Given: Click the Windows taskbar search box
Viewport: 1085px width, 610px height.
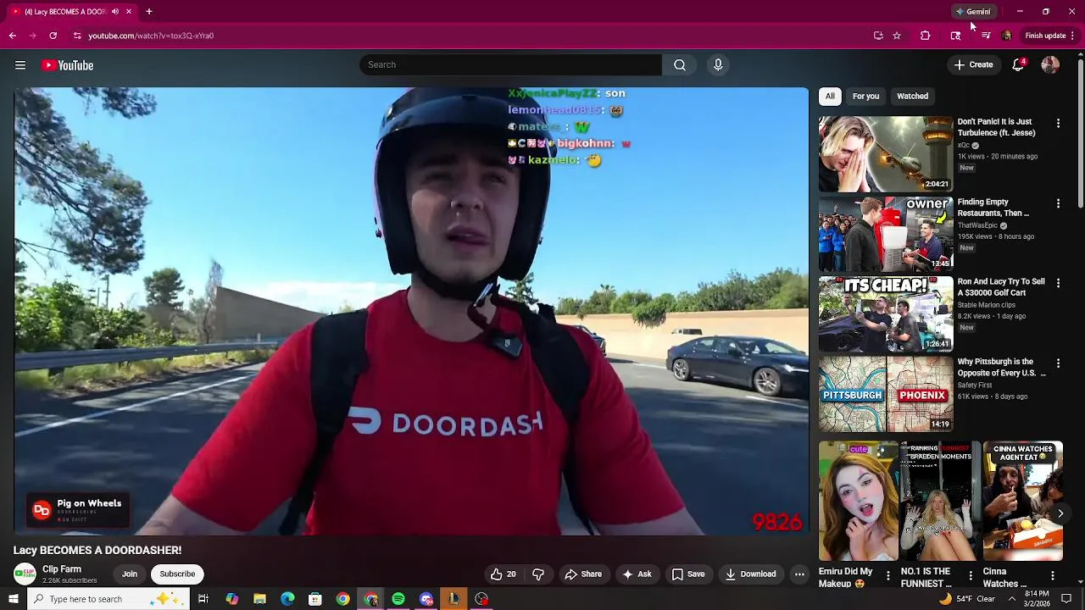Looking at the screenshot, I should coord(108,599).
